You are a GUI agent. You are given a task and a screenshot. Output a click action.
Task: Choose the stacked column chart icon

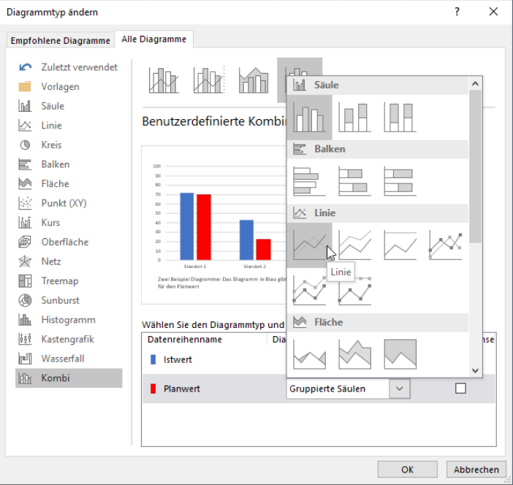pos(354,117)
